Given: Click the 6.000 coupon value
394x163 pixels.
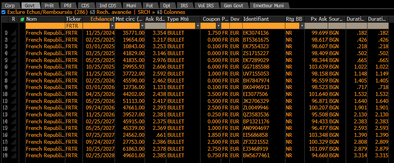Looking at the screenshot, I should (x=214, y=67).
